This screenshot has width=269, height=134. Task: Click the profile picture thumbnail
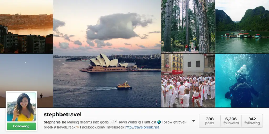tap(22, 107)
